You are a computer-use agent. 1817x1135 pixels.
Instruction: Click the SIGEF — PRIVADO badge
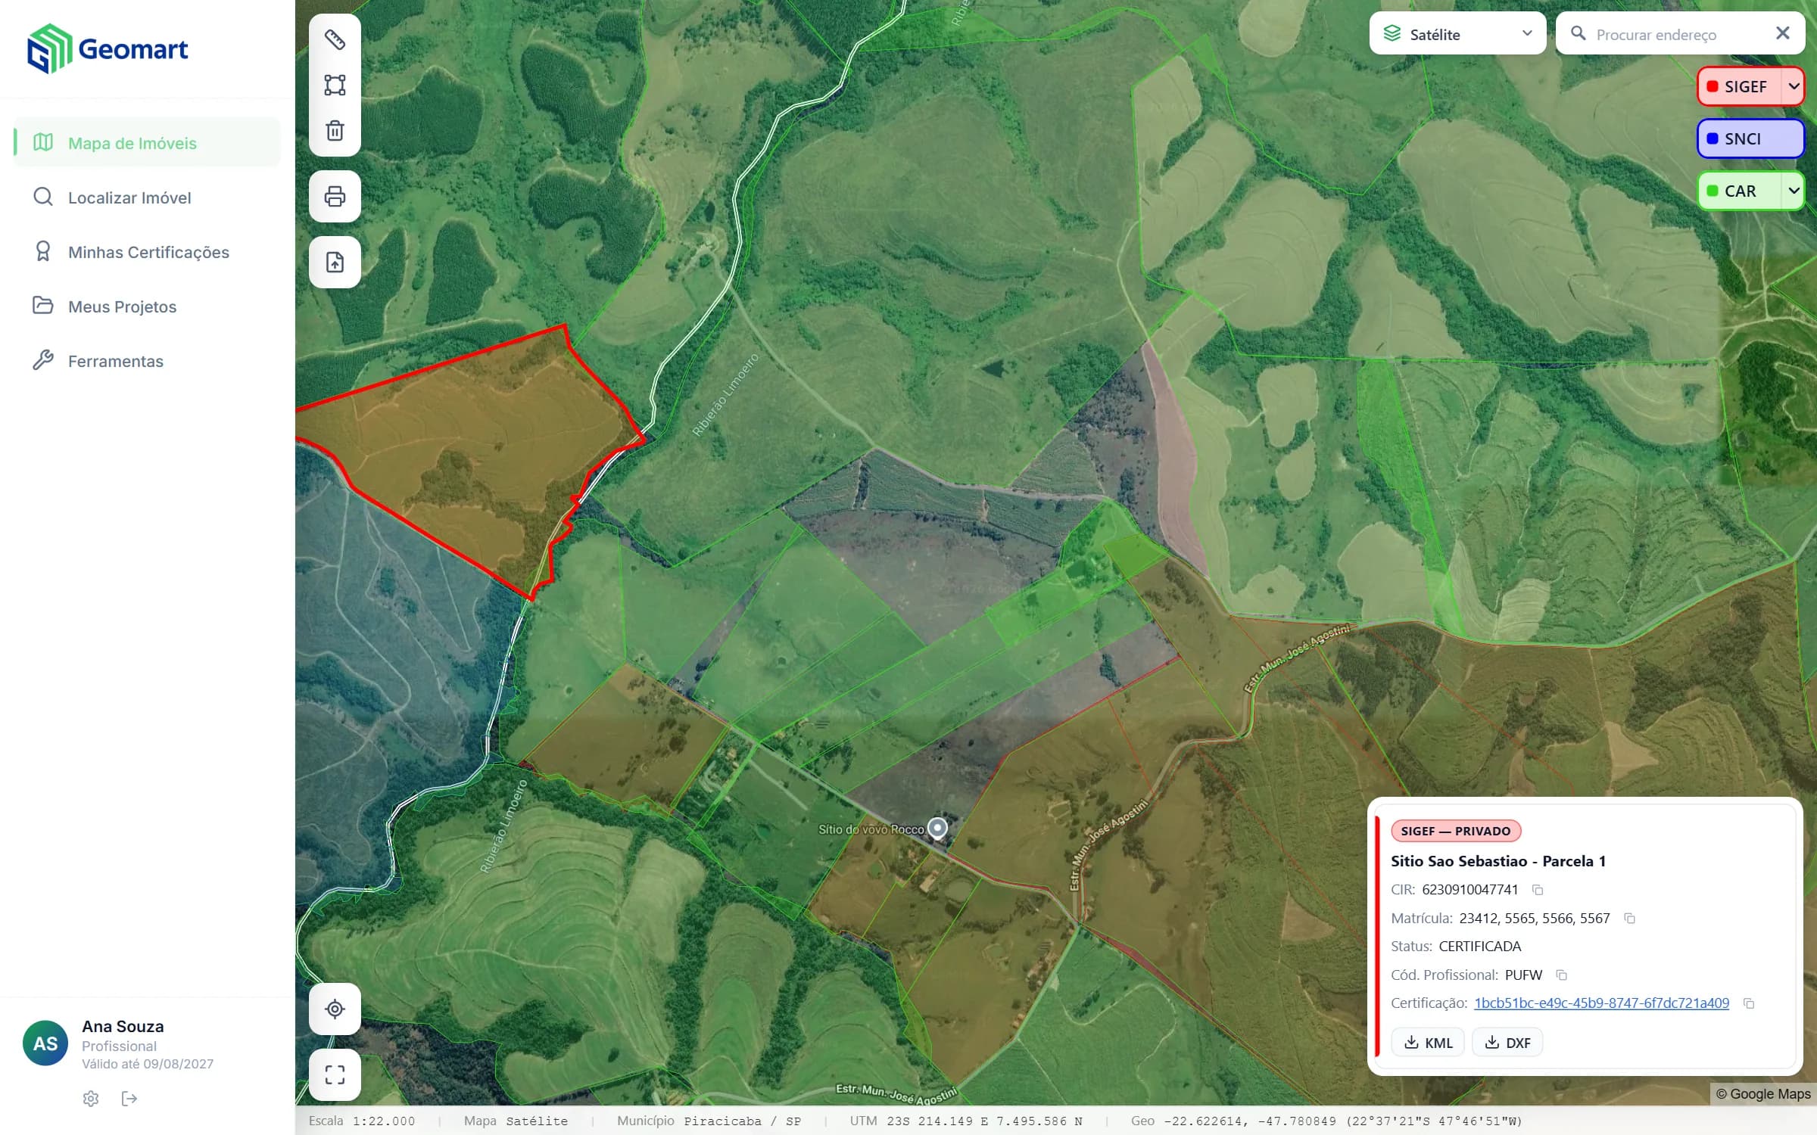point(1455,831)
